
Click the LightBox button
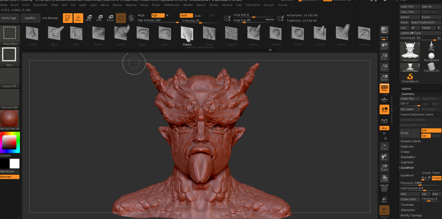click(x=30, y=18)
